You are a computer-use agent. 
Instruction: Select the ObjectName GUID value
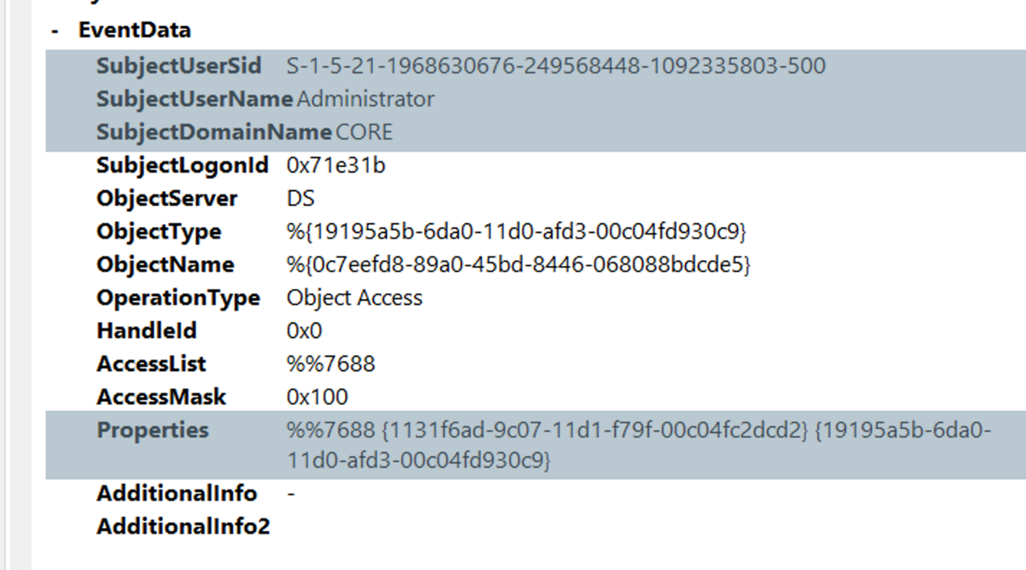519,265
